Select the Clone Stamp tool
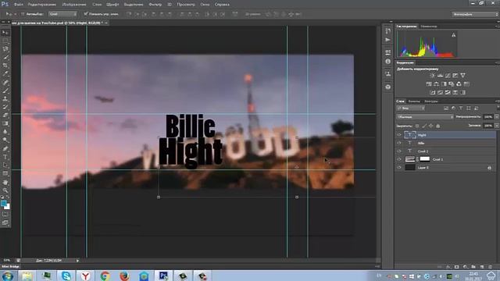Image resolution: width=500 pixels, height=281 pixels. [5, 99]
